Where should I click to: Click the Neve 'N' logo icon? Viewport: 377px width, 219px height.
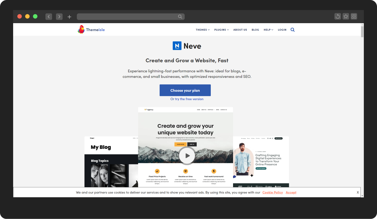click(177, 46)
